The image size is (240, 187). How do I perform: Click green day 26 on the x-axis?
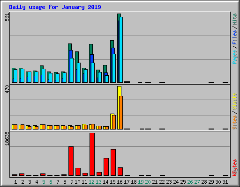tap(190, 182)
